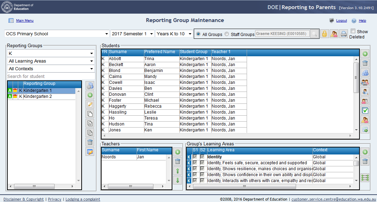Click the Logout link
Screen dimensions: 377x202
coord(341,21)
